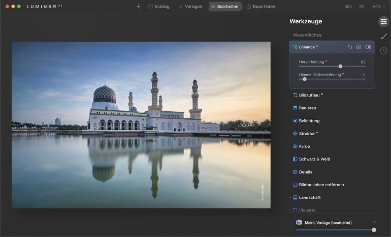Screen dimensions: 391x237
Task: Toggle the preview eye in top bar
Action: 362,7
